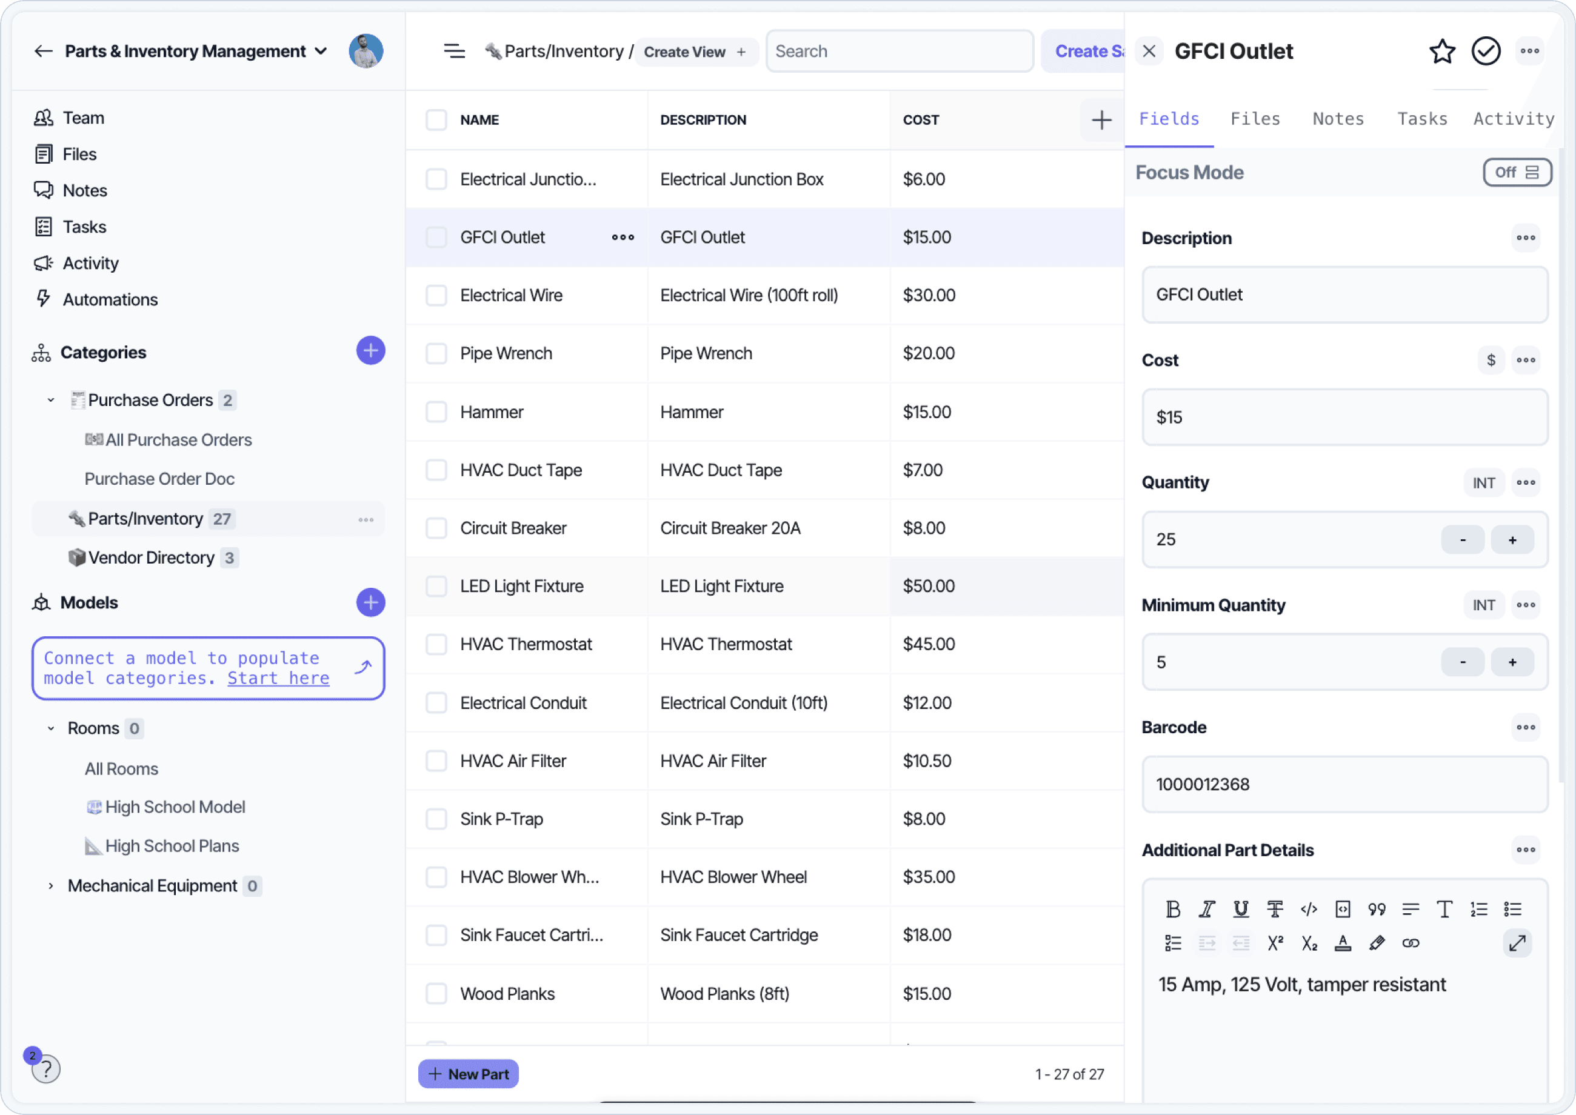Open the Activity tab in panel
The image size is (1576, 1115).
(x=1513, y=119)
